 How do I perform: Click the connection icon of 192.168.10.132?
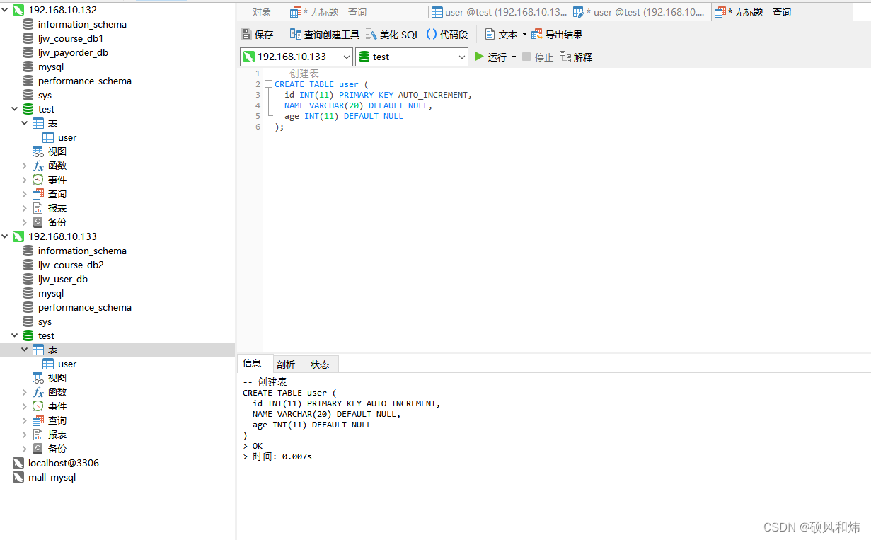coord(18,10)
